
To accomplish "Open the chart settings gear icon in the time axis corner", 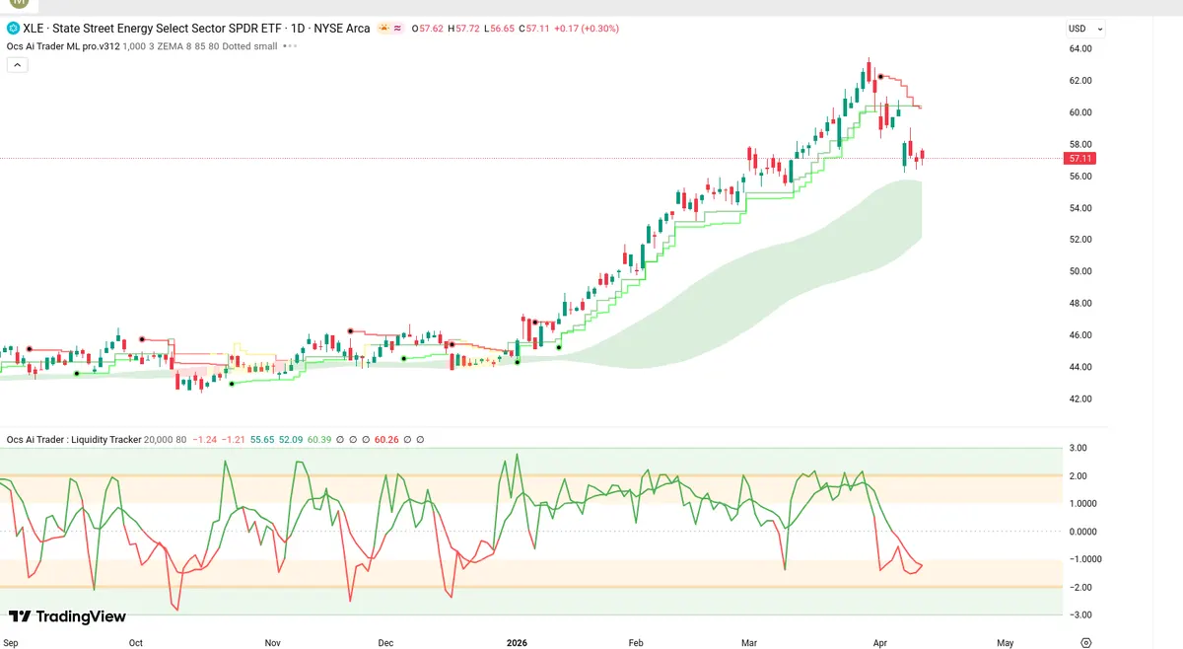I will [1085, 642].
